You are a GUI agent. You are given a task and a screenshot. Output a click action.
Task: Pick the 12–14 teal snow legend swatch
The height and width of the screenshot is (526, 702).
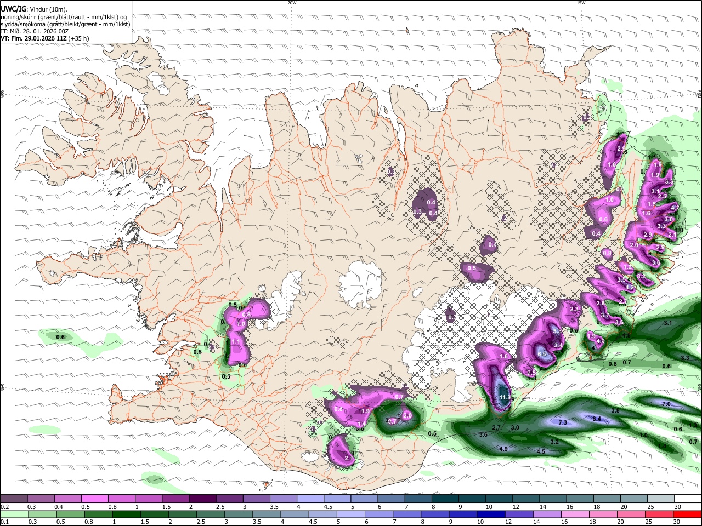526,499
